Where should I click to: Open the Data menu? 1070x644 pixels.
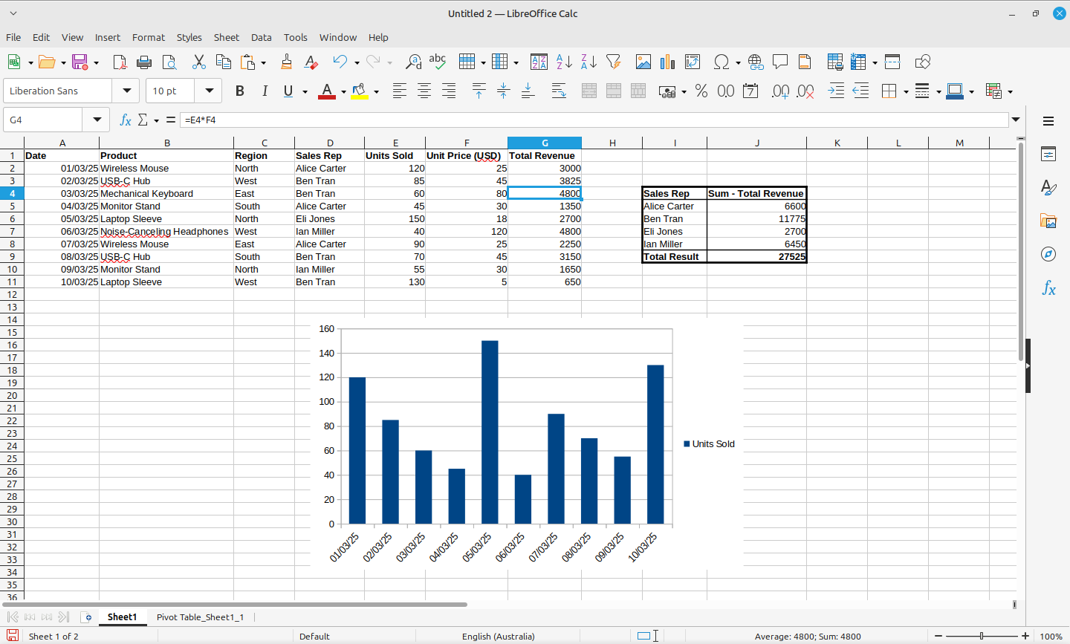[x=261, y=37]
